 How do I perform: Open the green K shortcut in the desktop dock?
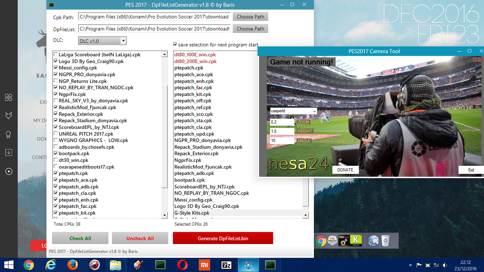click(x=355, y=241)
